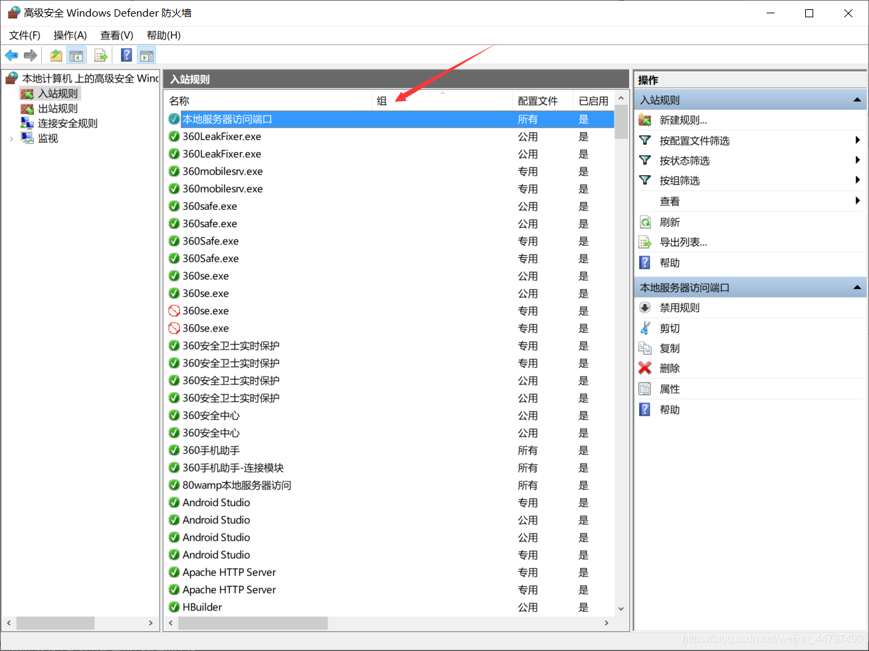Open 按配置文件筛选 filter submenu

tap(694, 141)
